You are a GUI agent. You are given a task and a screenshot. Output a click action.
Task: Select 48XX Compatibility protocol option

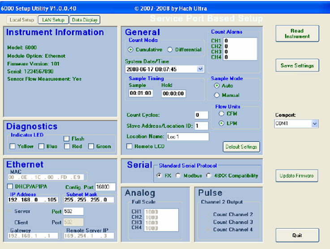[209, 176]
